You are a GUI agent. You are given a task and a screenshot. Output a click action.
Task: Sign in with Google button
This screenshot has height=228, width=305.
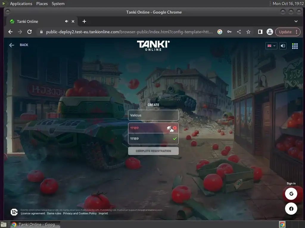tap(291, 194)
